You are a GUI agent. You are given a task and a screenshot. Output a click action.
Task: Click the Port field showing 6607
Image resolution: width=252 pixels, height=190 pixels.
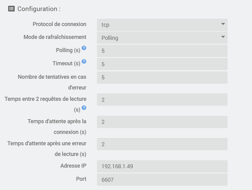coord(162,180)
